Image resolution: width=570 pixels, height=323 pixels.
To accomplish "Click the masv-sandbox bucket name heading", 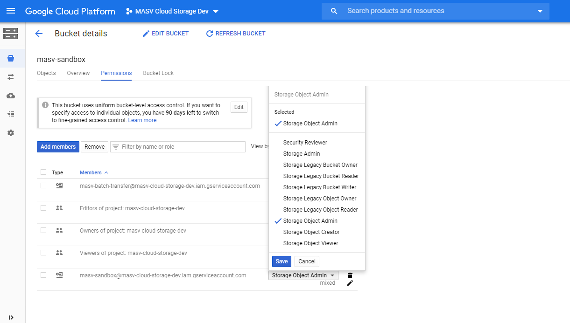I will (x=61, y=60).
